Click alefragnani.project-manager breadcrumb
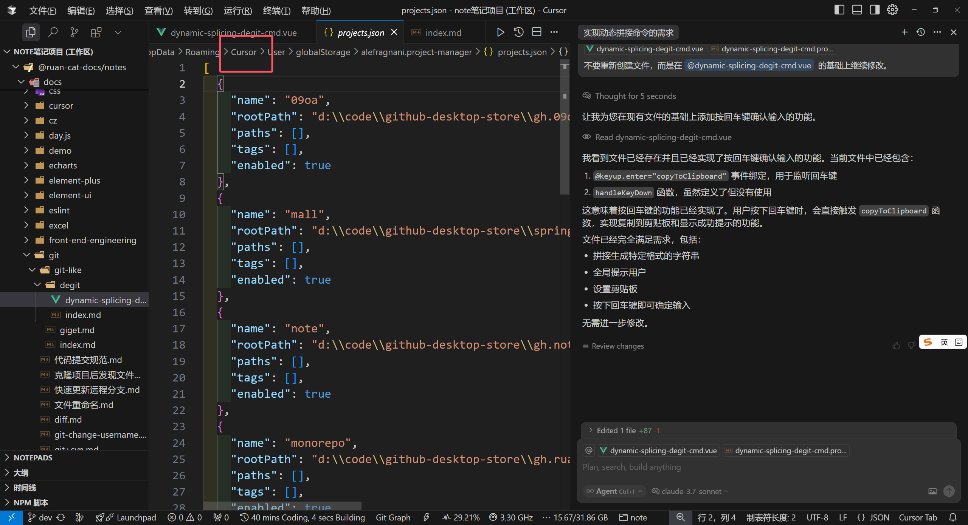Screen dimensions: 968x525 click(416, 52)
